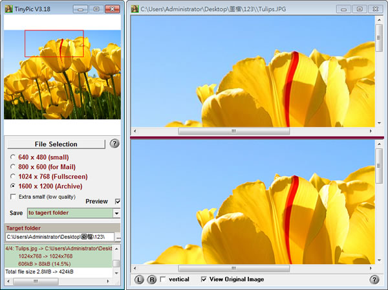The height and width of the screenshot is (290, 388).
Task: Click the top preview horizontal scrollbar
Action: [x=252, y=130]
